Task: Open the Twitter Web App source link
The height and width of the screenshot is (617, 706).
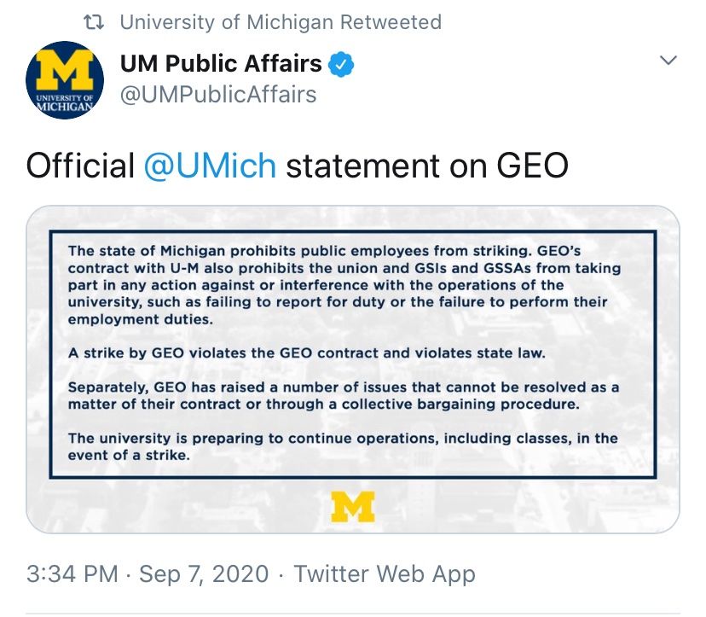Action: [385, 573]
